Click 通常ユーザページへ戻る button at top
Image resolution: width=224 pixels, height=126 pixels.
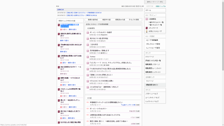155,2
